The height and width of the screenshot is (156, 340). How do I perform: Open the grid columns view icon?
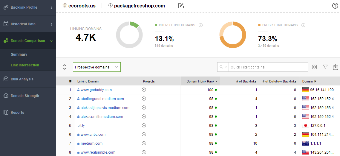click(x=315, y=67)
